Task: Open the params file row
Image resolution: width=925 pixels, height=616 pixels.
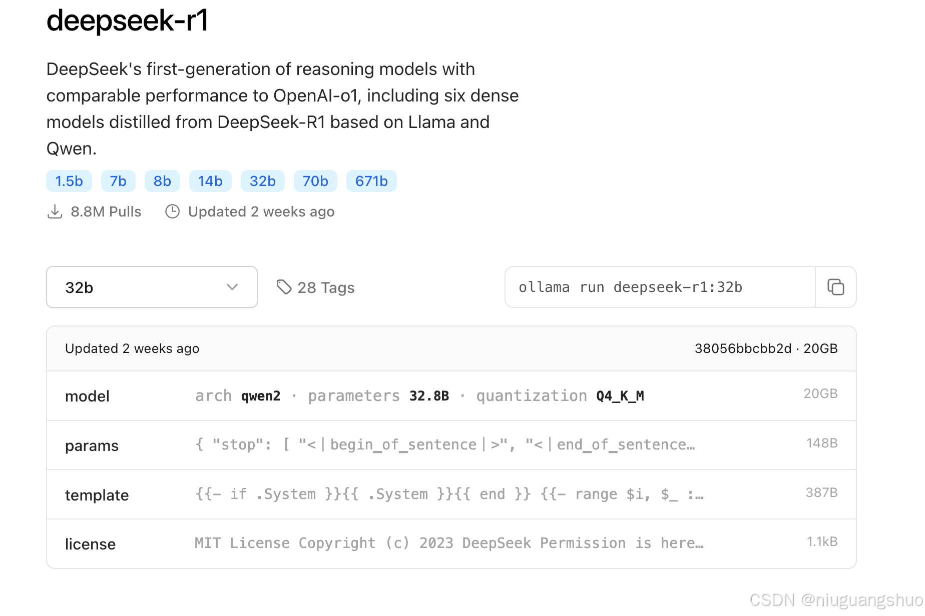Action: (451, 445)
